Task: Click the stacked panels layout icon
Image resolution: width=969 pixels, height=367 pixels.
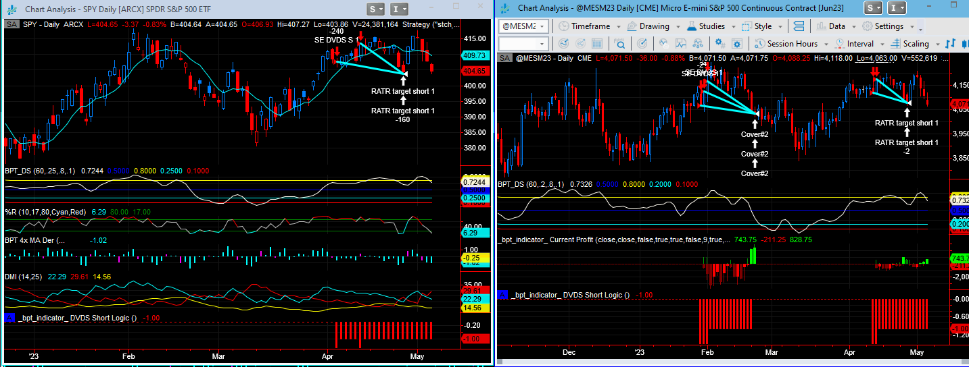Action: coord(799,26)
